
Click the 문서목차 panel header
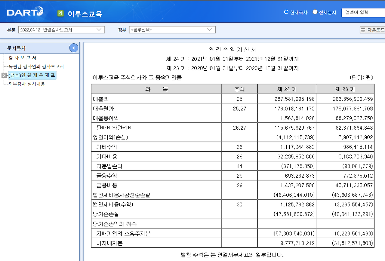pyautogui.click(x=40, y=48)
